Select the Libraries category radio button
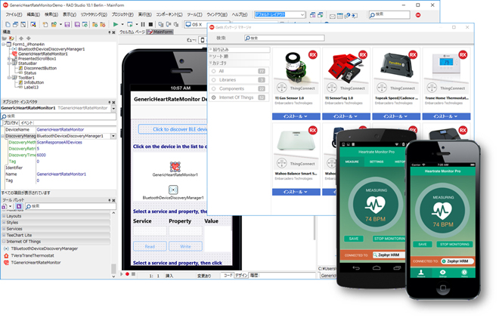Image resolution: width=499 pixels, height=321 pixels. point(213,80)
